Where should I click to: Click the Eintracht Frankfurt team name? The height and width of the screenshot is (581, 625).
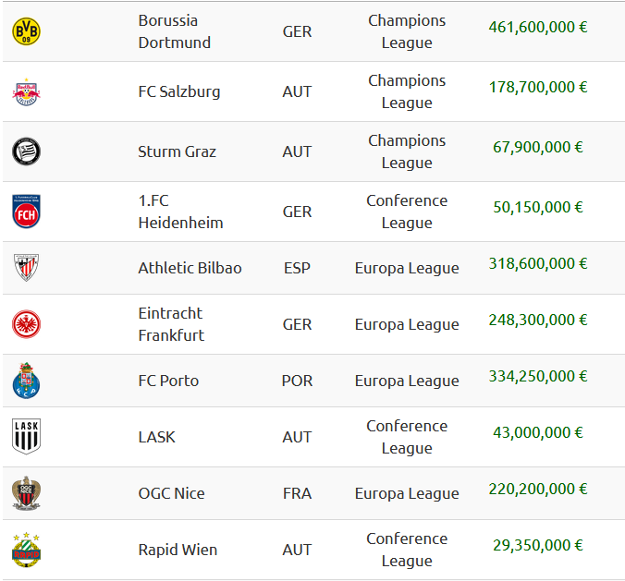171,324
